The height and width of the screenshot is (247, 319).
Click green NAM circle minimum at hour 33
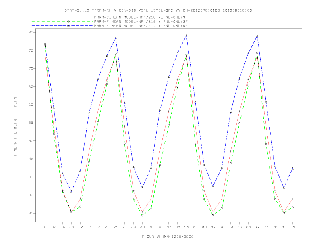(142, 215)
